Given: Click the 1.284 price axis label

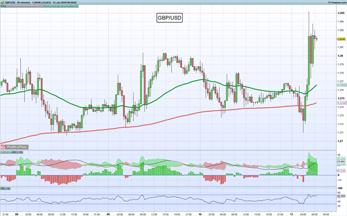Looking at the screenshot, I should [x=341, y=21].
